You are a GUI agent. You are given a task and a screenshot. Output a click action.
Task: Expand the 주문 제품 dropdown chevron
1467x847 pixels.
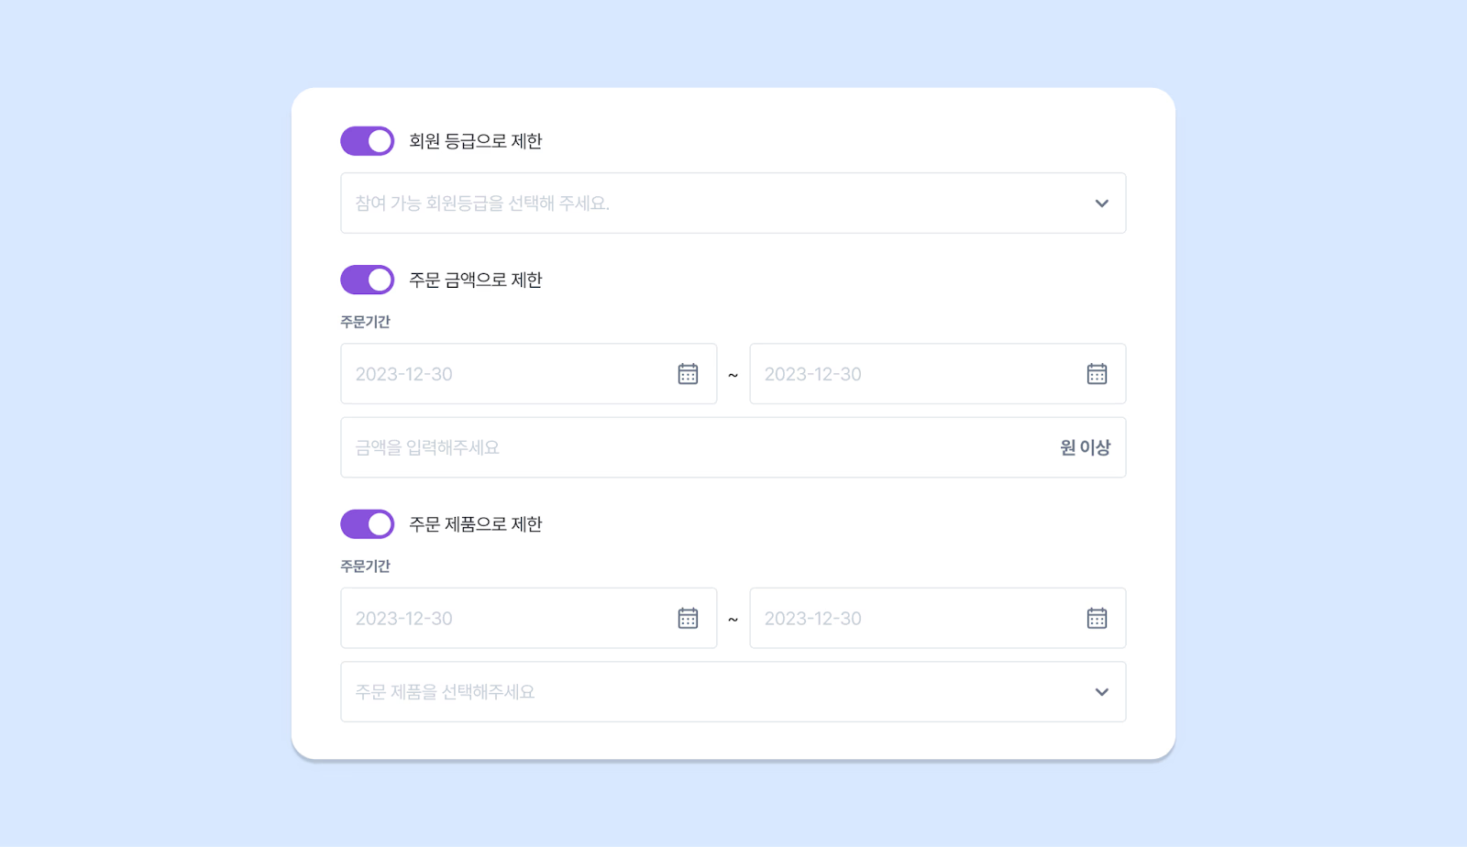click(x=1102, y=692)
